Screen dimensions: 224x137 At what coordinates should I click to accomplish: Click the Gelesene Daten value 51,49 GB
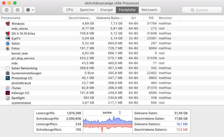(x=181, y=113)
